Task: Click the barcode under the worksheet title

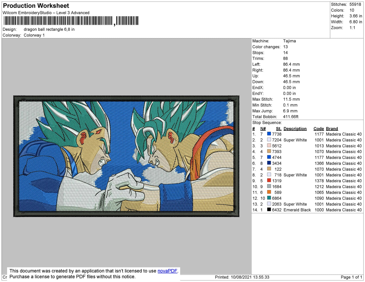Action: click(x=71, y=21)
